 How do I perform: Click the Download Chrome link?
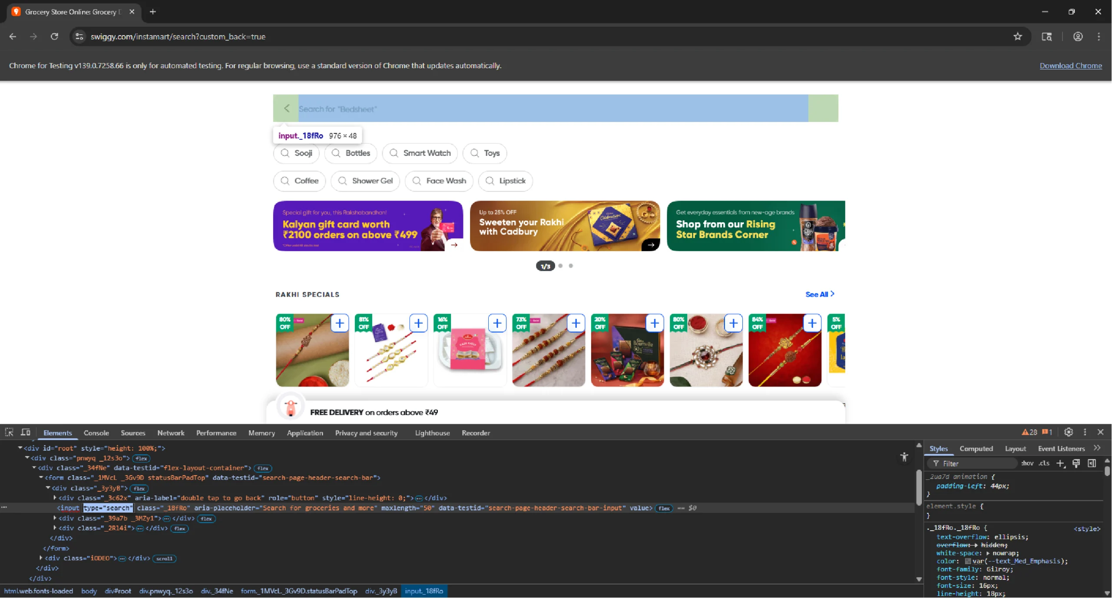pos(1071,66)
